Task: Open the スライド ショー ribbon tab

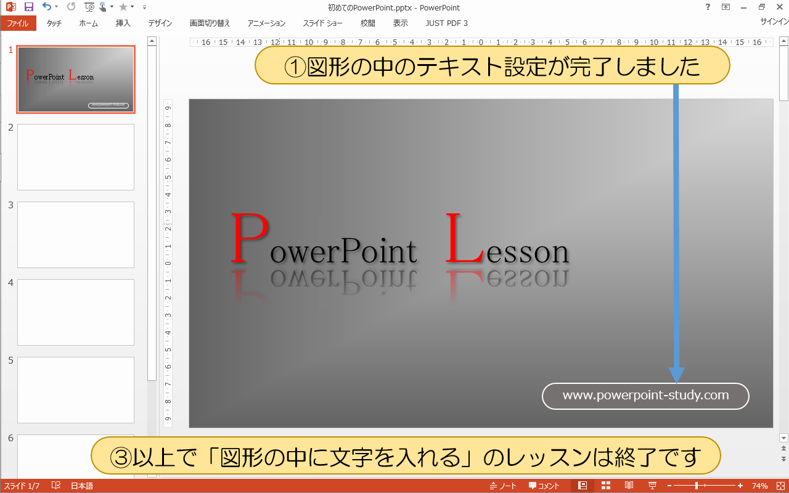Action: pyautogui.click(x=322, y=23)
